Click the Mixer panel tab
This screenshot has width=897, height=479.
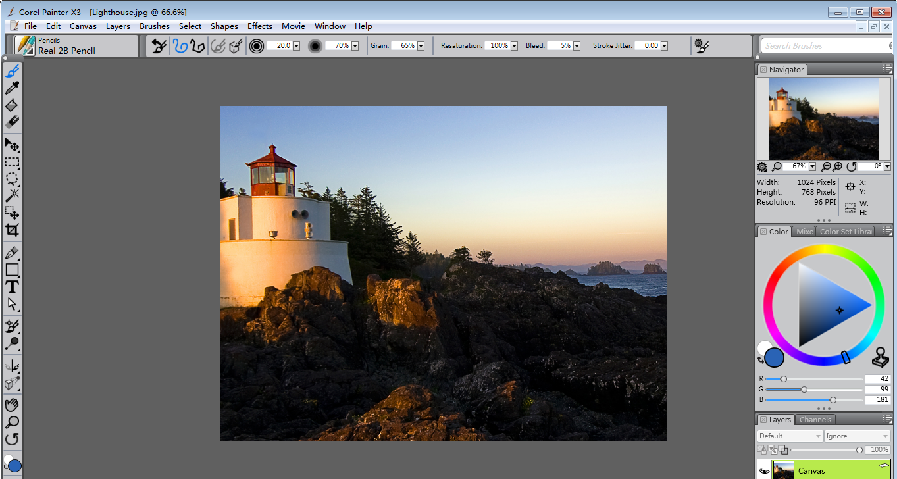coord(804,231)
